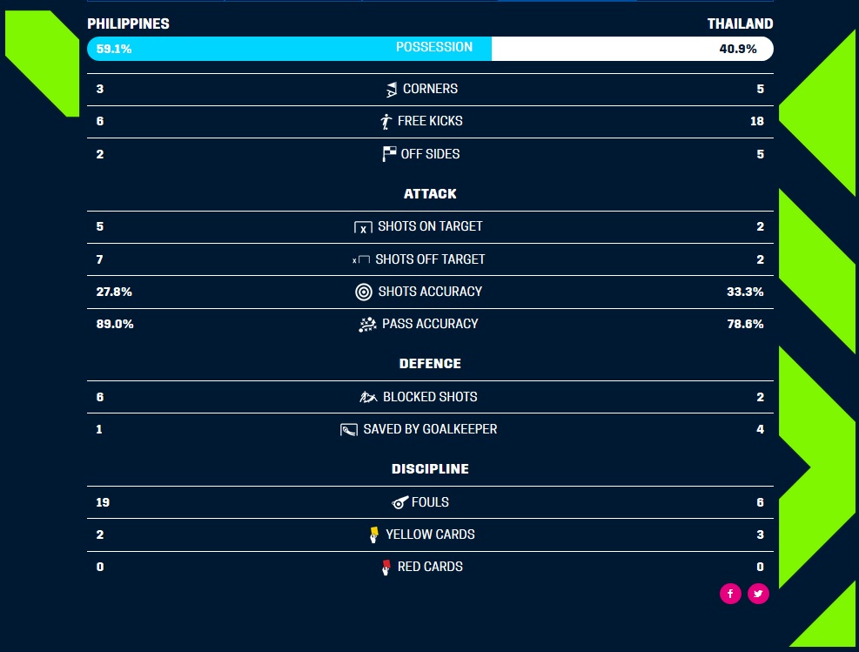Click the red card icon
Image resolution: width=859 pixels, height=652 pixels.
point(386,567)
